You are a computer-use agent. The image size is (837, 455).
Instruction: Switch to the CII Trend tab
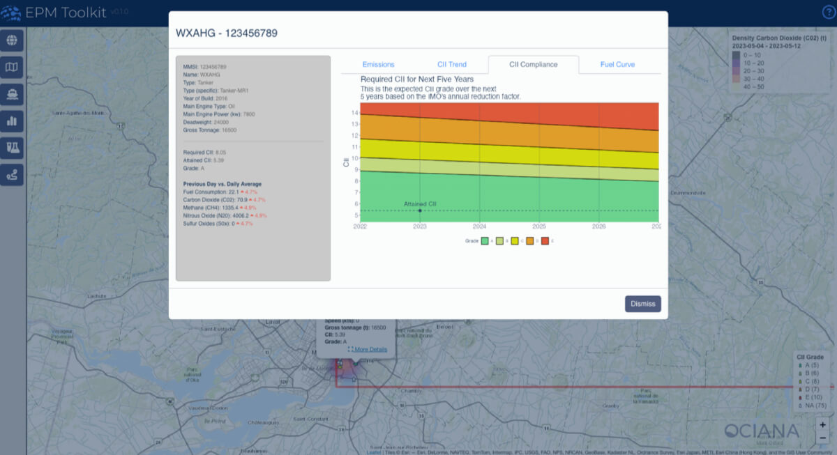(x=452, y=65)
